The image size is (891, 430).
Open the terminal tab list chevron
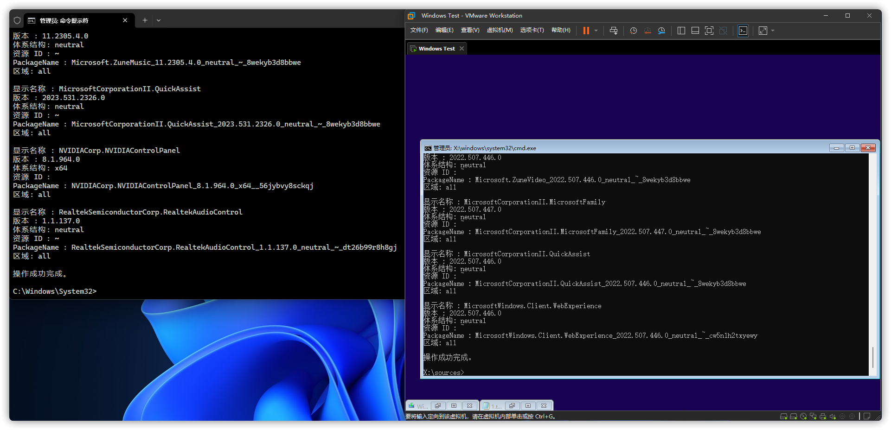point(159,20)
